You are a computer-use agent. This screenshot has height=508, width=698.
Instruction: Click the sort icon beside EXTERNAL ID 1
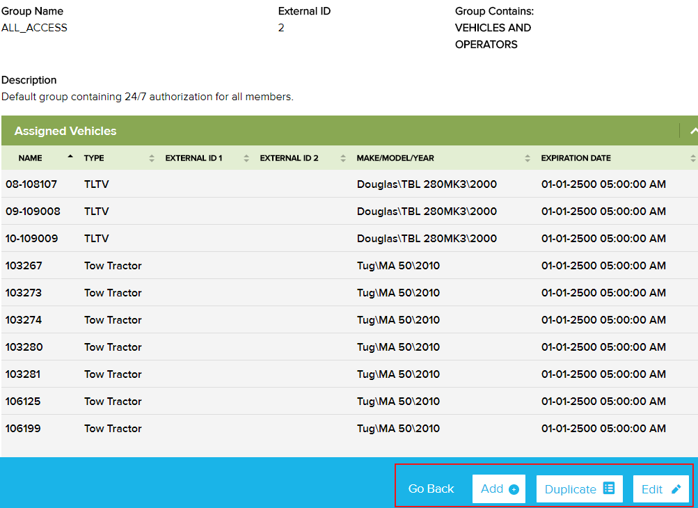pos(245,158)
